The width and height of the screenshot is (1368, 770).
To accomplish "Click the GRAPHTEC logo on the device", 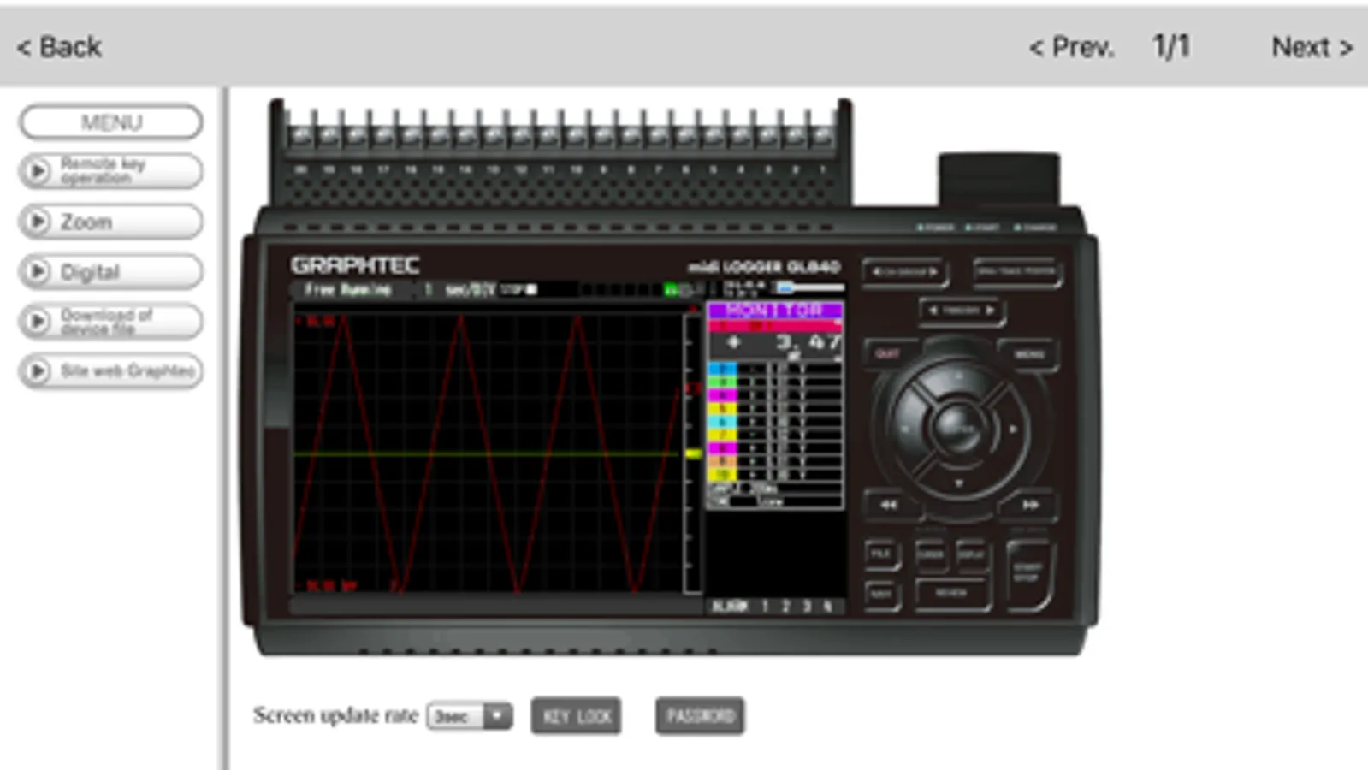I will pyautogui.click(x=355, y=265).
